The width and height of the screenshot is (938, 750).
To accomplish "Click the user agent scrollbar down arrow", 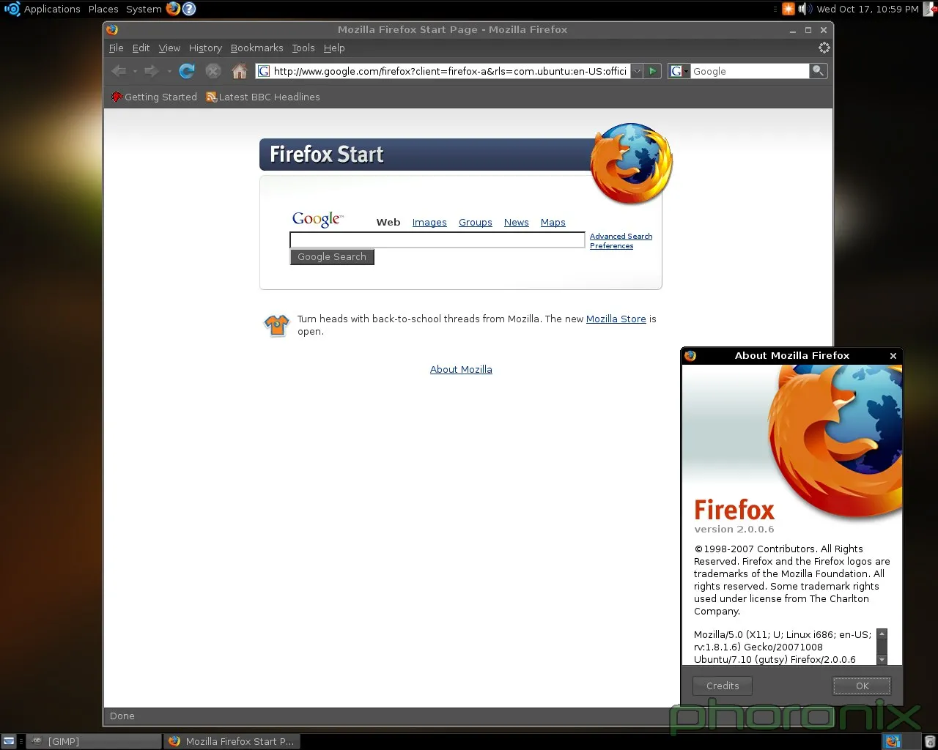I will 882,659.
